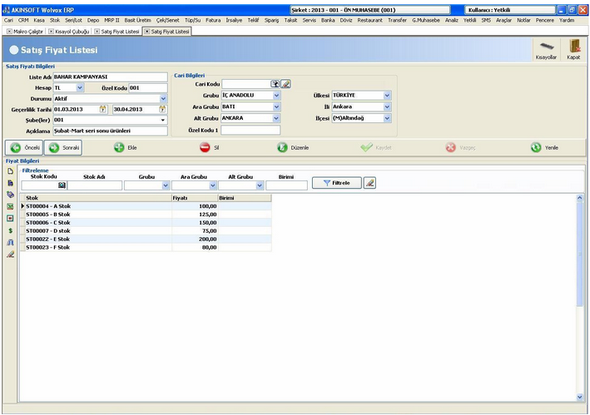Open stock lookup icon in Stok Kodu field
The image size is (590, 415).
[62, 185]
